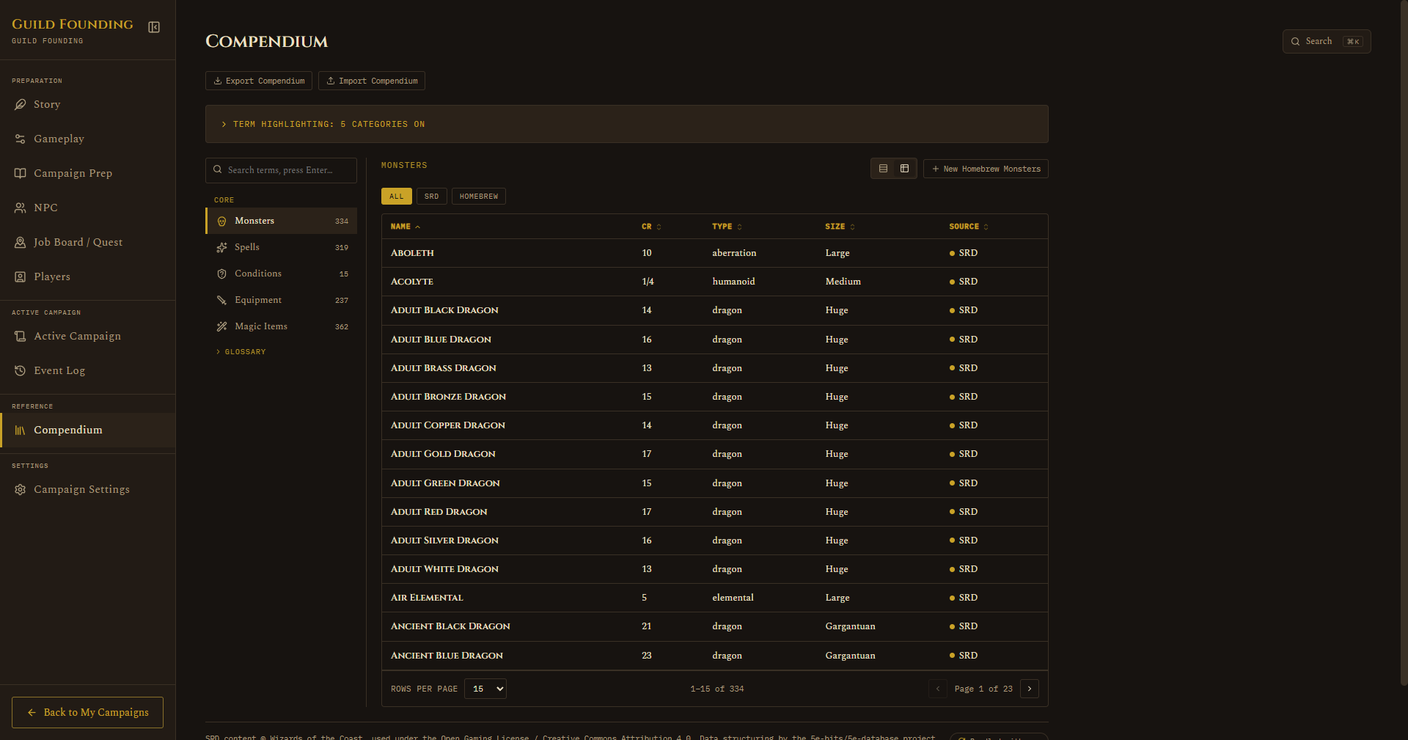
Task: Expand Term Highlighting categories panel
Action: point(627,124)
